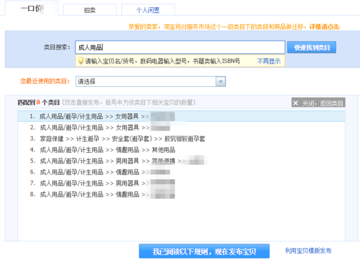Choose result 2 under 女用器具
The image size is (360, 269).
point(96,128)
